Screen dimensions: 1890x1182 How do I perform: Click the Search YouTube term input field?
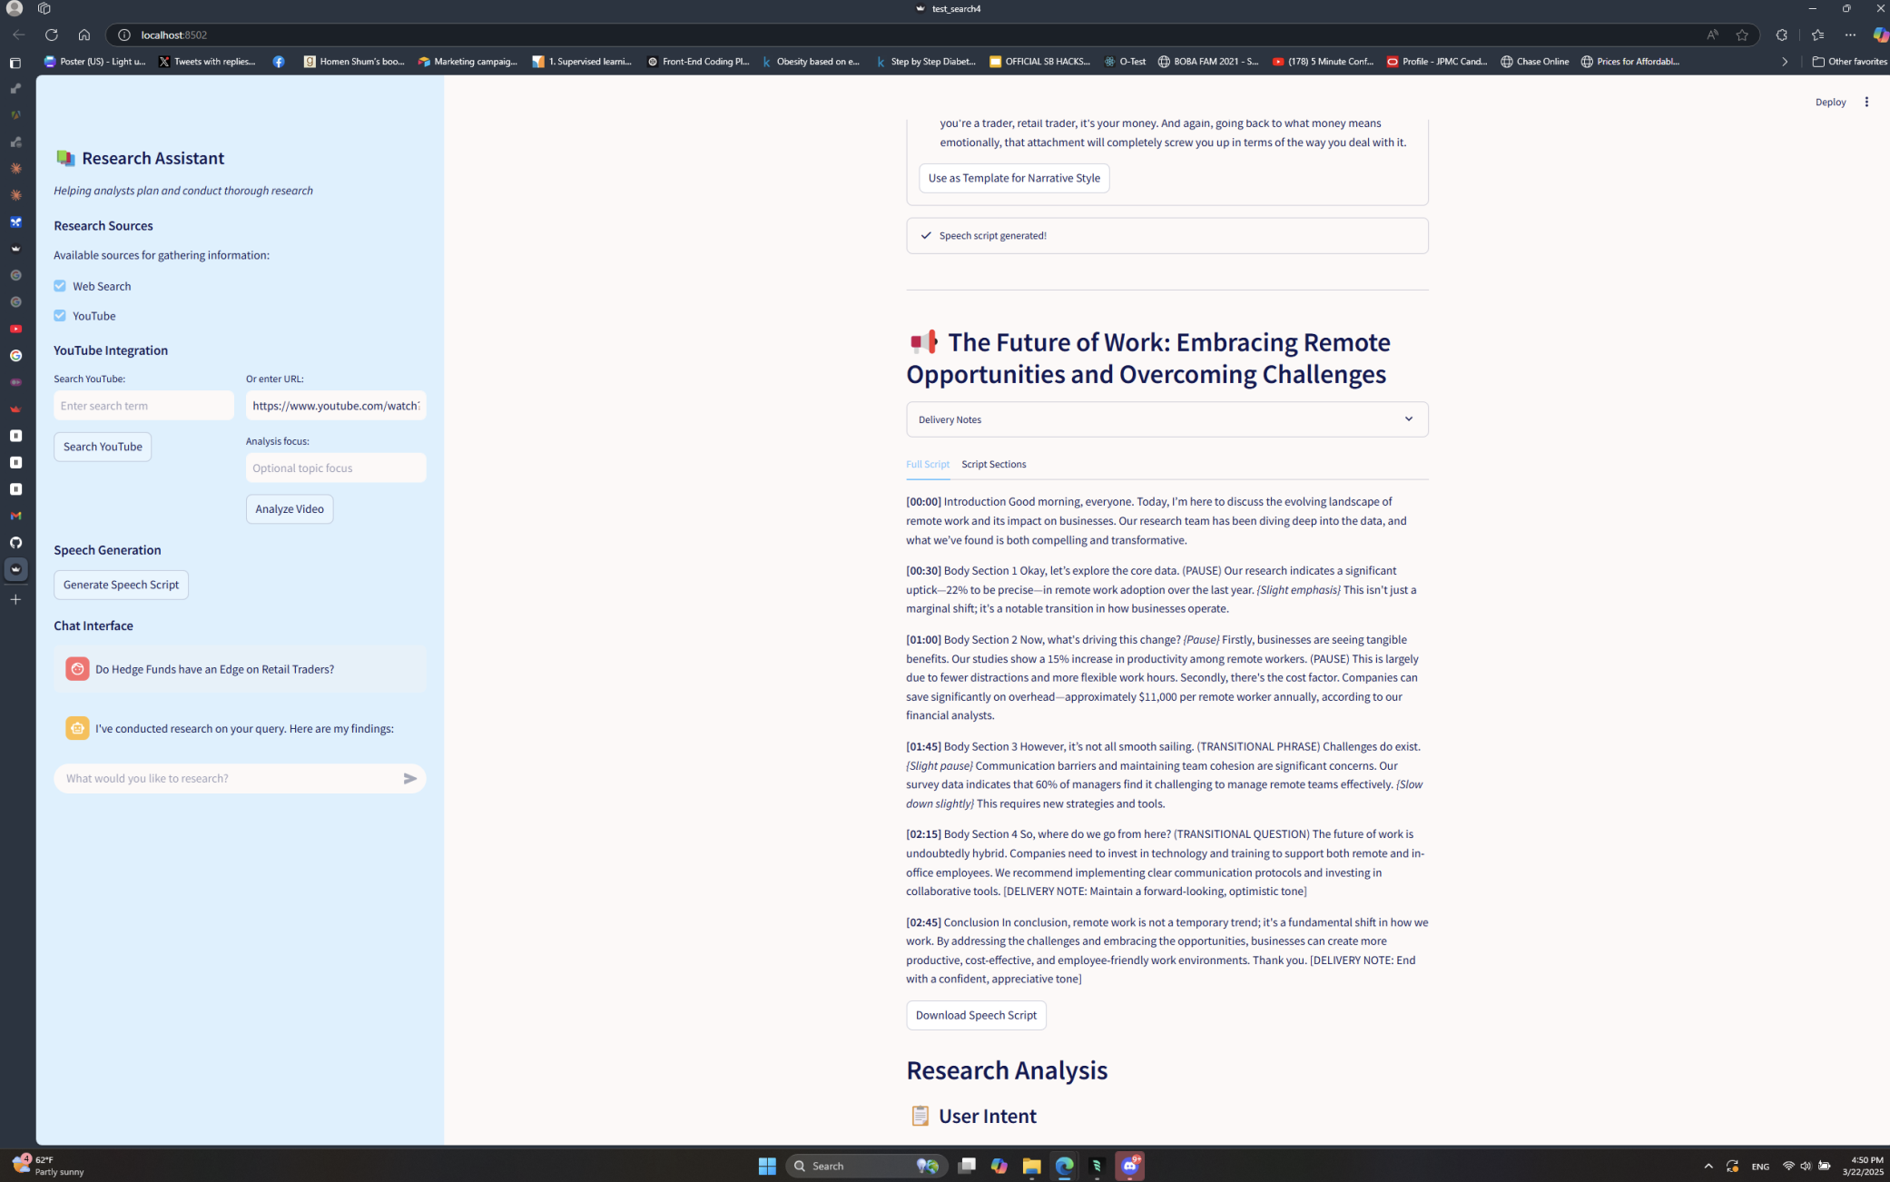[x=143, y=406]
